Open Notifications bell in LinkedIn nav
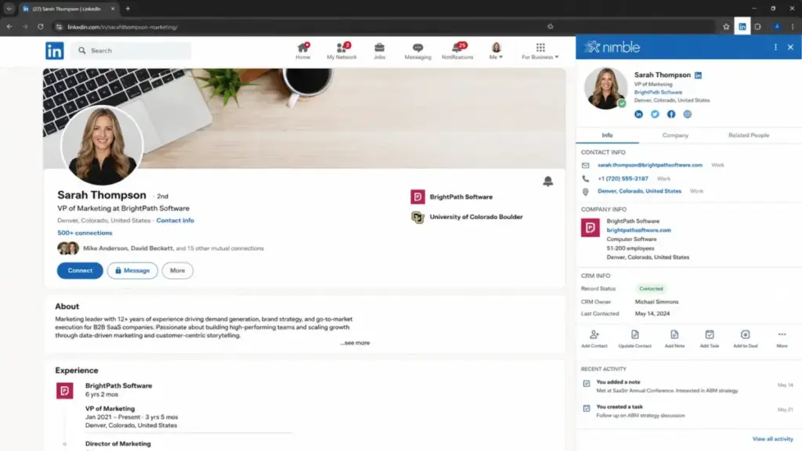 [x=457, y=51]
